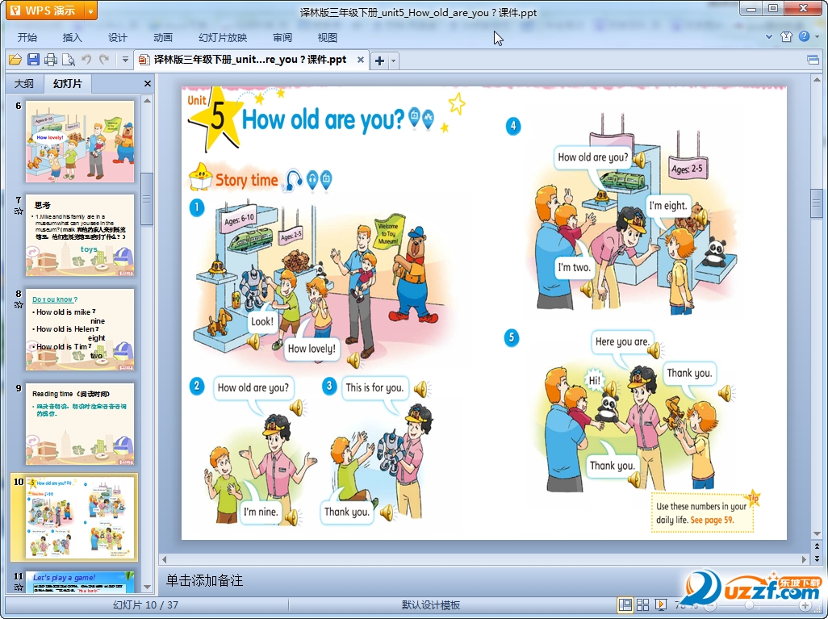Play the speaker icon beside 'I'm nine.'
Image resolution: width=828 pixels, height=619 pixels.
(x=291, y=517)
